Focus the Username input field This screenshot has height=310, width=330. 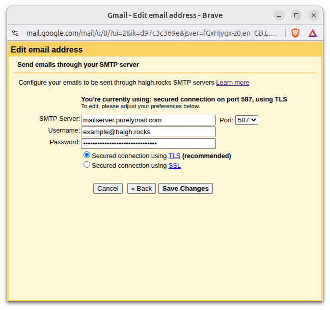click(x=148, y=132)
